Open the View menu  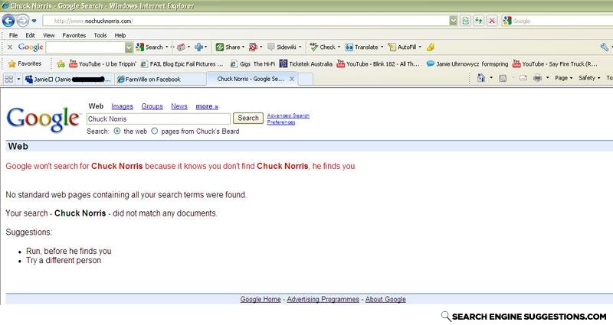(x=48, y=35)
